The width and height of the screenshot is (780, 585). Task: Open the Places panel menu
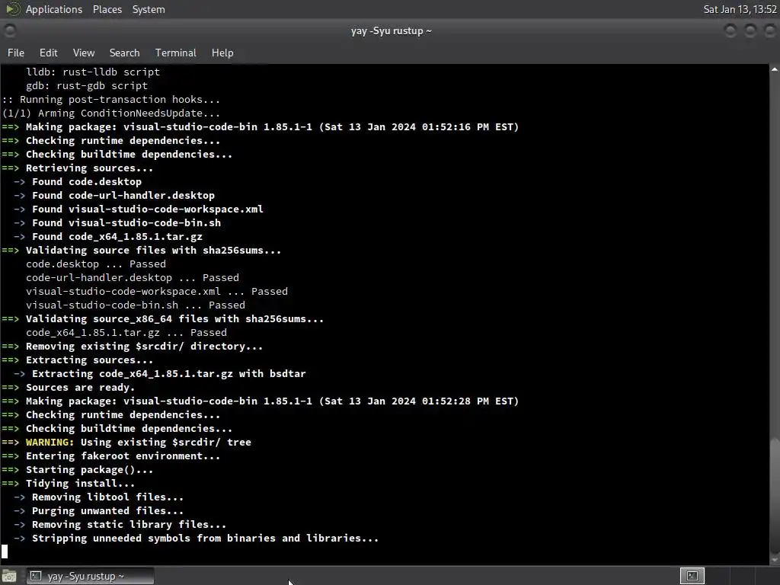coord(107,9)
